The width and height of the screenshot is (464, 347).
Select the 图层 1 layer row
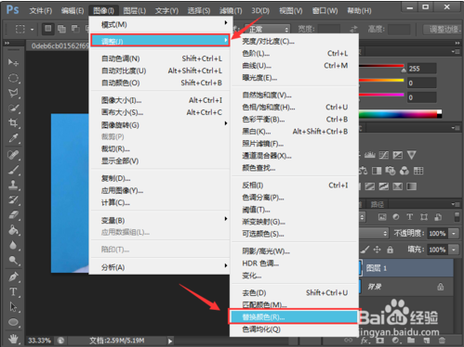click(x=406, y=268)
